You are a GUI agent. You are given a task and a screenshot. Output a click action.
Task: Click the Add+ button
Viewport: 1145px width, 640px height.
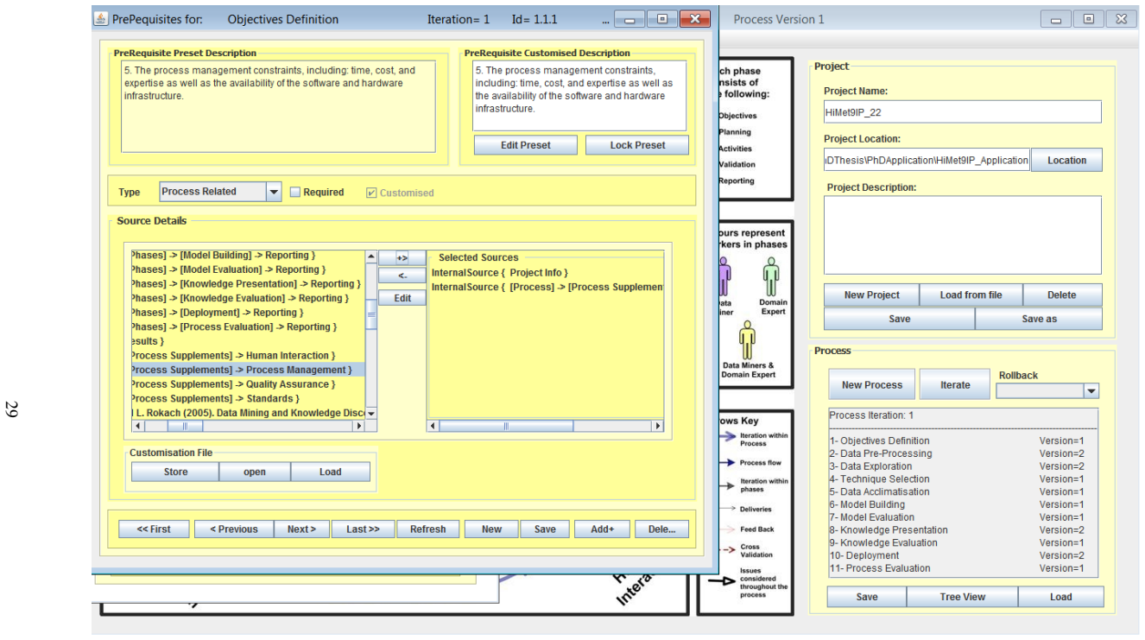[x=602, y=529]
